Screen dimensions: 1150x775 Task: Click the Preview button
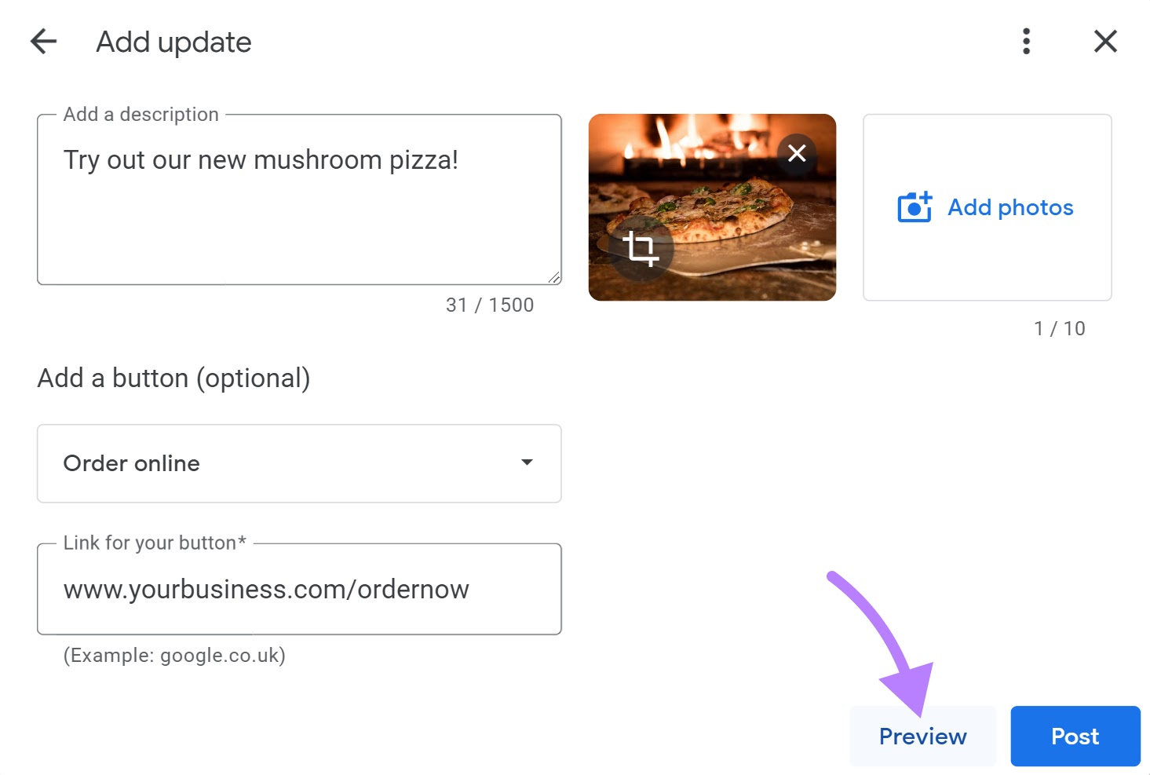click(922, 736)
